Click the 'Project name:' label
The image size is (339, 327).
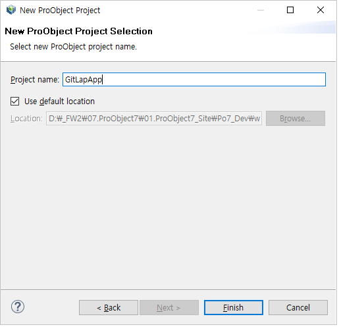[35, 80]
